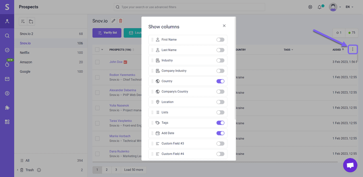
Task: Open Taras Vasylenko prospect profile
Action: click(x=121, y=121)
